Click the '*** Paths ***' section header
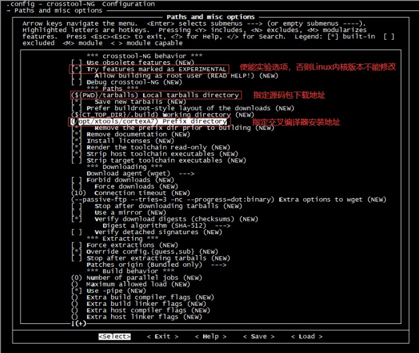 112,89
